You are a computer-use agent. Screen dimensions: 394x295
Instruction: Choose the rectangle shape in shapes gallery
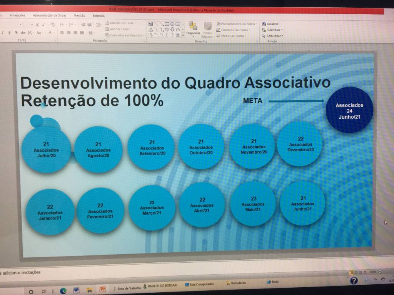(x=167, y=24)
